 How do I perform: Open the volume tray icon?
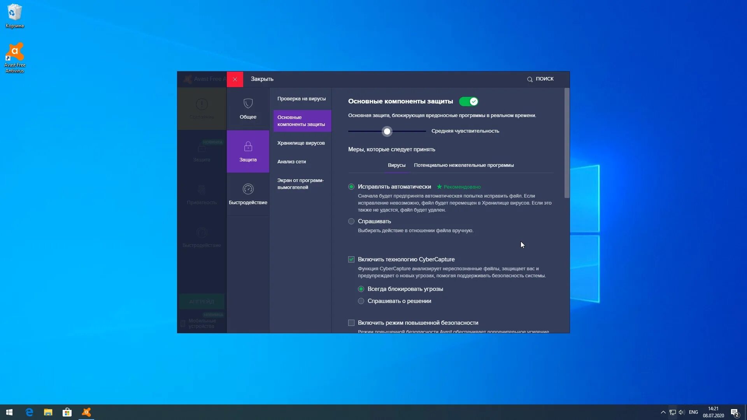pyautogui.click(x=681, y=412)
